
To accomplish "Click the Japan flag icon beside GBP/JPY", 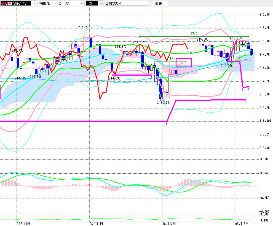I will 10,3.
